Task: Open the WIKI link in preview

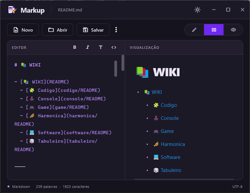Action: click(157, 92)
